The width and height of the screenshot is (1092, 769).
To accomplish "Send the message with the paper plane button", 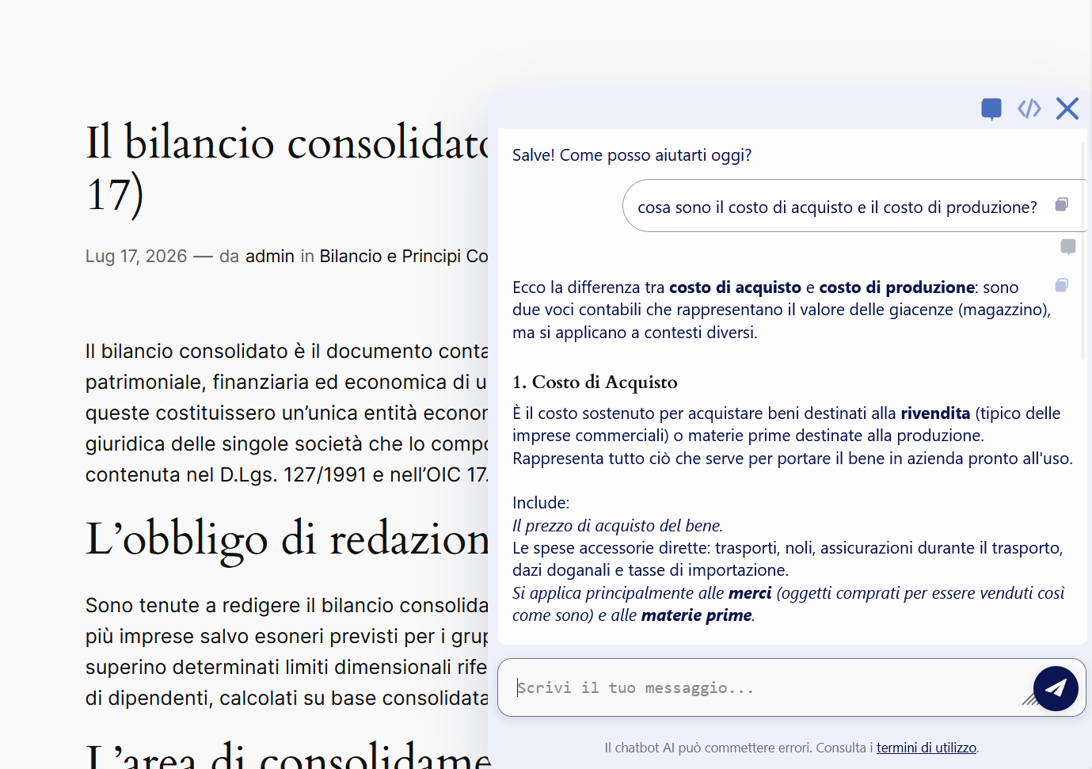I will (1056, 688).
